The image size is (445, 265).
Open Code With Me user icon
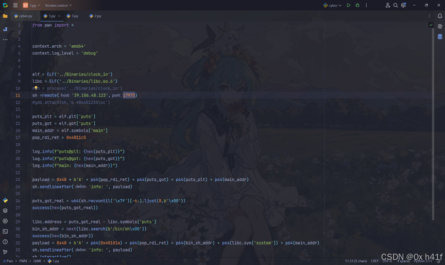point(387,5)
